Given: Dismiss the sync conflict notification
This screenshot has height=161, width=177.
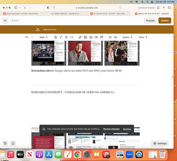Looking at the screenshot, I should [x=127, y=129].
